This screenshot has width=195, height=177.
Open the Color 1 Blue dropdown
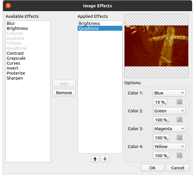169,93
